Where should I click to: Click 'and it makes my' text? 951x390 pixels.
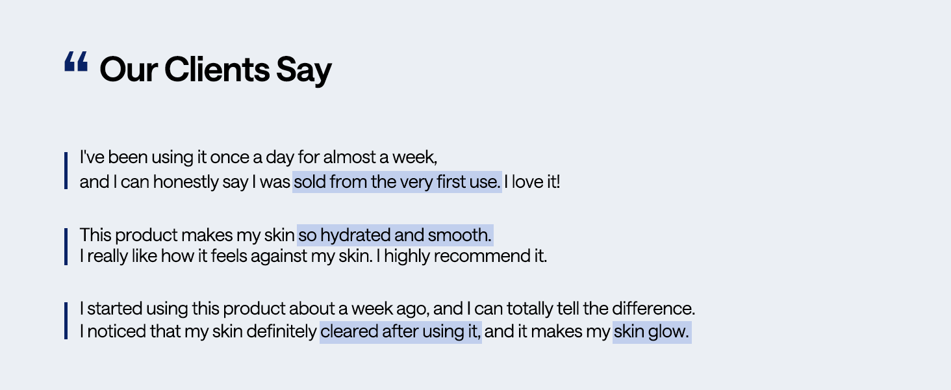[548, 331]
